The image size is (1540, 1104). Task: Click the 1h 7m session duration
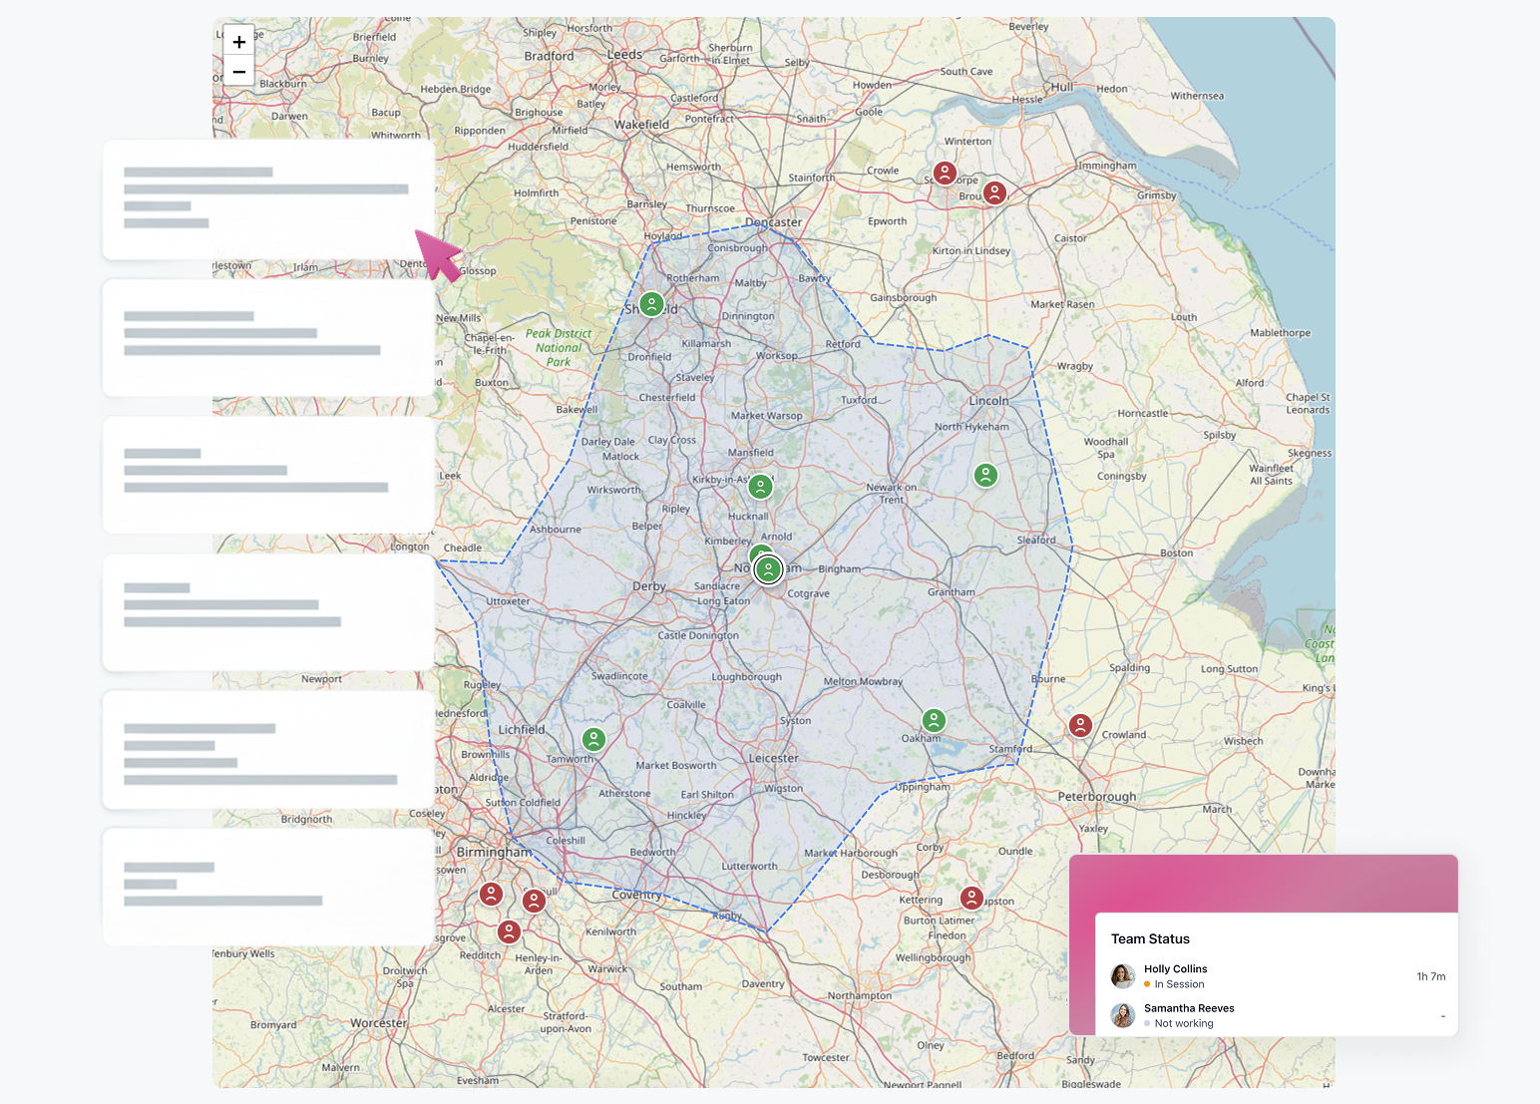pos(1430,976)
